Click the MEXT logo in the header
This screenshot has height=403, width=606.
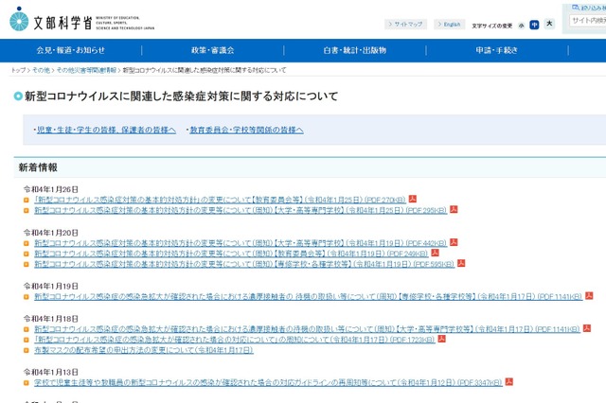[82, 20]
